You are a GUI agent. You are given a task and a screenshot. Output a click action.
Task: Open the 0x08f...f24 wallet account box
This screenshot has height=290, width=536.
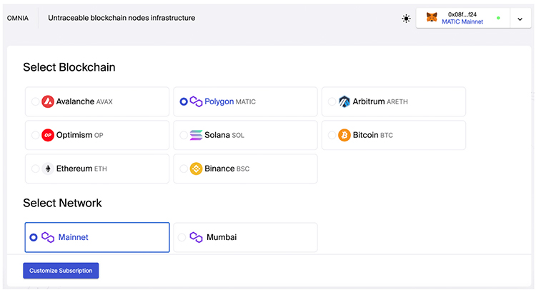coord(463,18)
